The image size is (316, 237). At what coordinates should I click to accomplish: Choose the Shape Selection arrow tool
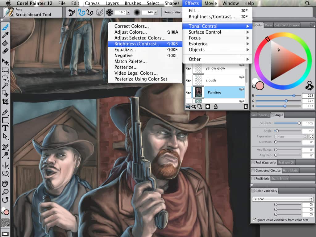pyautogui.click(x=5, y=136)
